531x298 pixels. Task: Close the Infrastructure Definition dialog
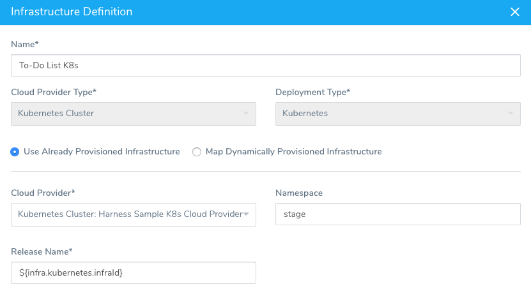click(515, 12)
